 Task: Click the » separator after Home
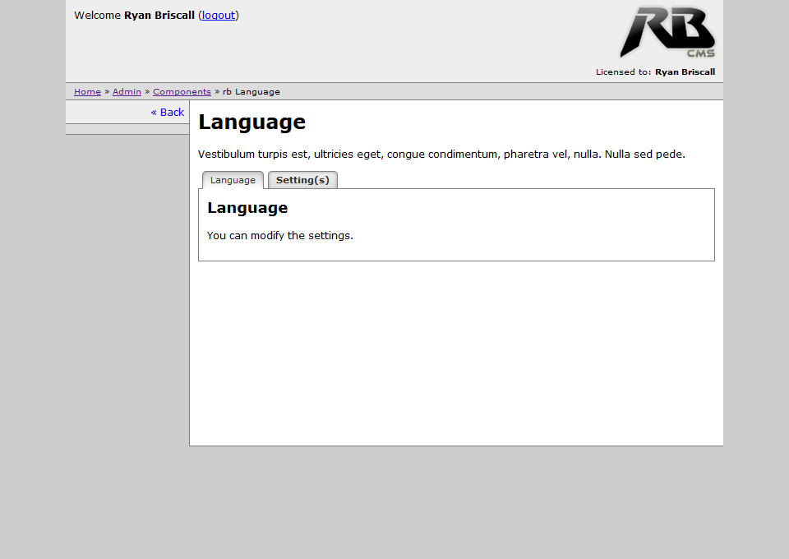(107, 92)
